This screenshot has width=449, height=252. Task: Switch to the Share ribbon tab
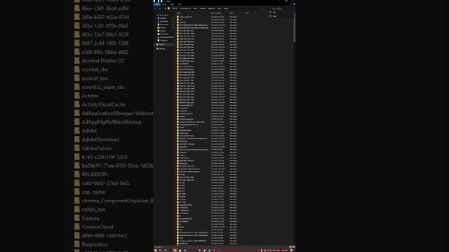pos(172,4)
